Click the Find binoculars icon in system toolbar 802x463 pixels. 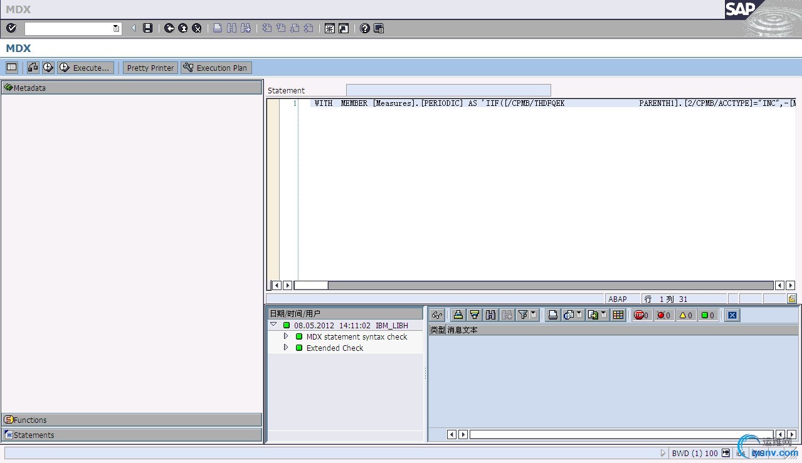[231, 28]
